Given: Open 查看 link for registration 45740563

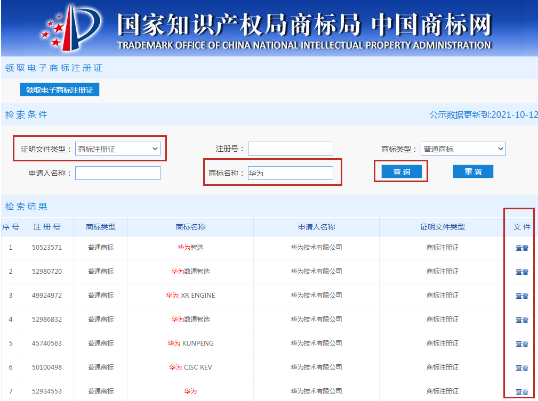Looking at the screenshot, I should tap(522, 344).
